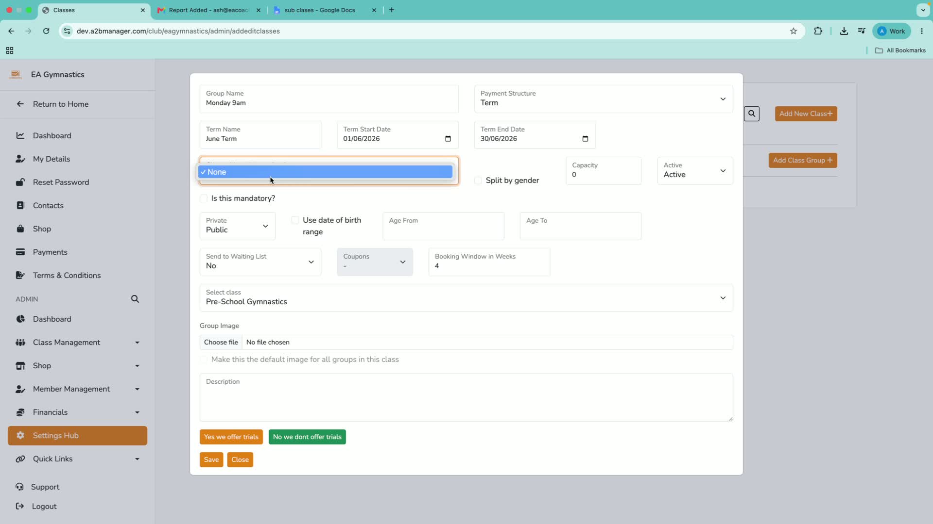Click into the Capacity field
Viewport: 933px width, 524px height.
point(604,171)
